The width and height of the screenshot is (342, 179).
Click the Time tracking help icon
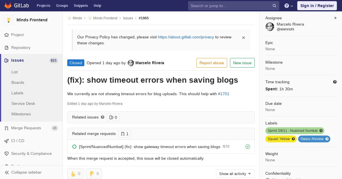[335, 82]
